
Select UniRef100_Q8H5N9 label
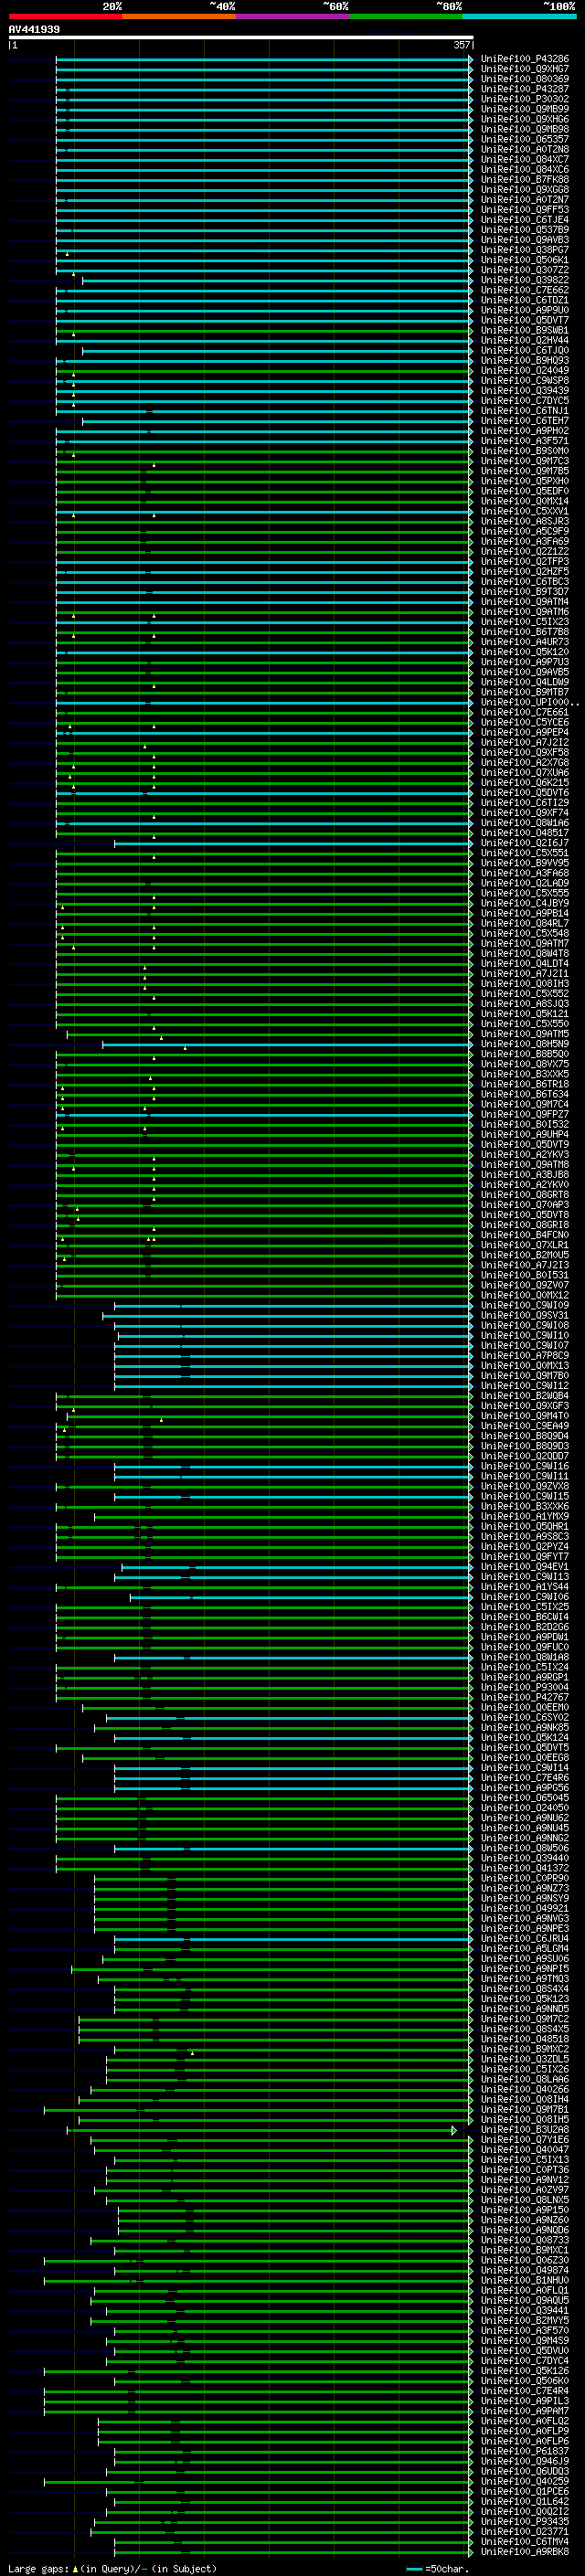[x=525, y=1044]
